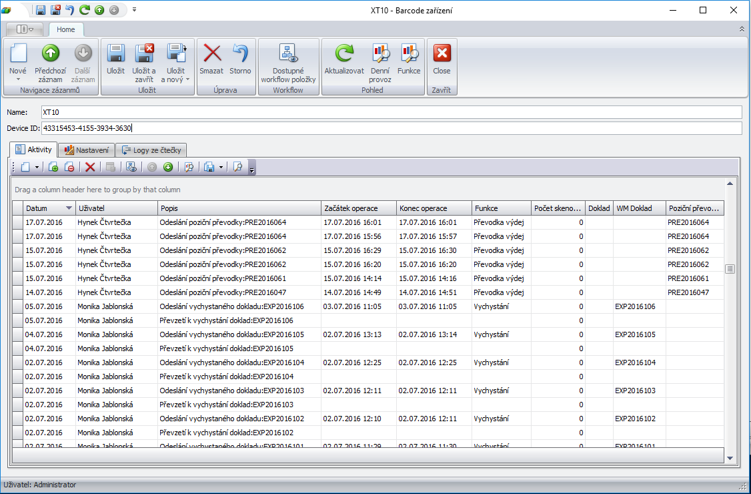751x494 pixels.
Task: Click the green down arrow in the grid toolbar
Action: (x=168, y=168)
